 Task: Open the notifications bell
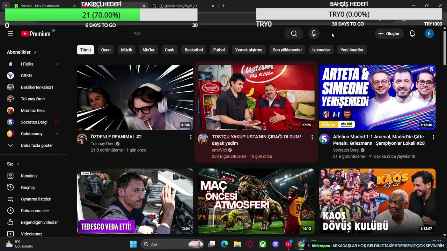point(412,33)
